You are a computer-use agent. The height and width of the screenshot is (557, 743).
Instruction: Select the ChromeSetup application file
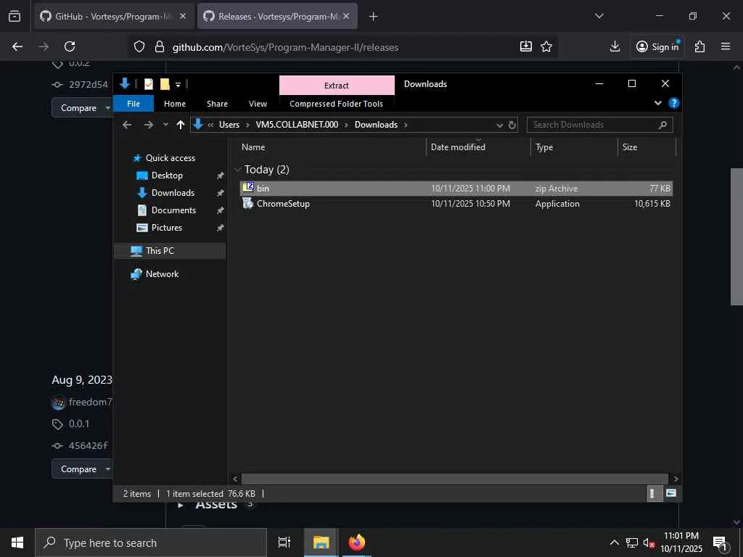coord(456,204)
